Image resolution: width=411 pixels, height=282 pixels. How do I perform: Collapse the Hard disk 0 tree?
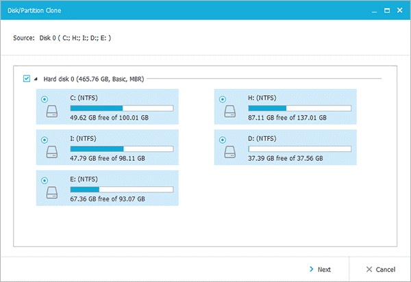point(36,79)
